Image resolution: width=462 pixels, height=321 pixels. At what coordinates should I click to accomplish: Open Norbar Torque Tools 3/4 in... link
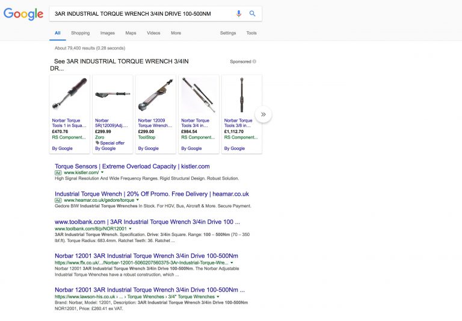click(196, 123)
